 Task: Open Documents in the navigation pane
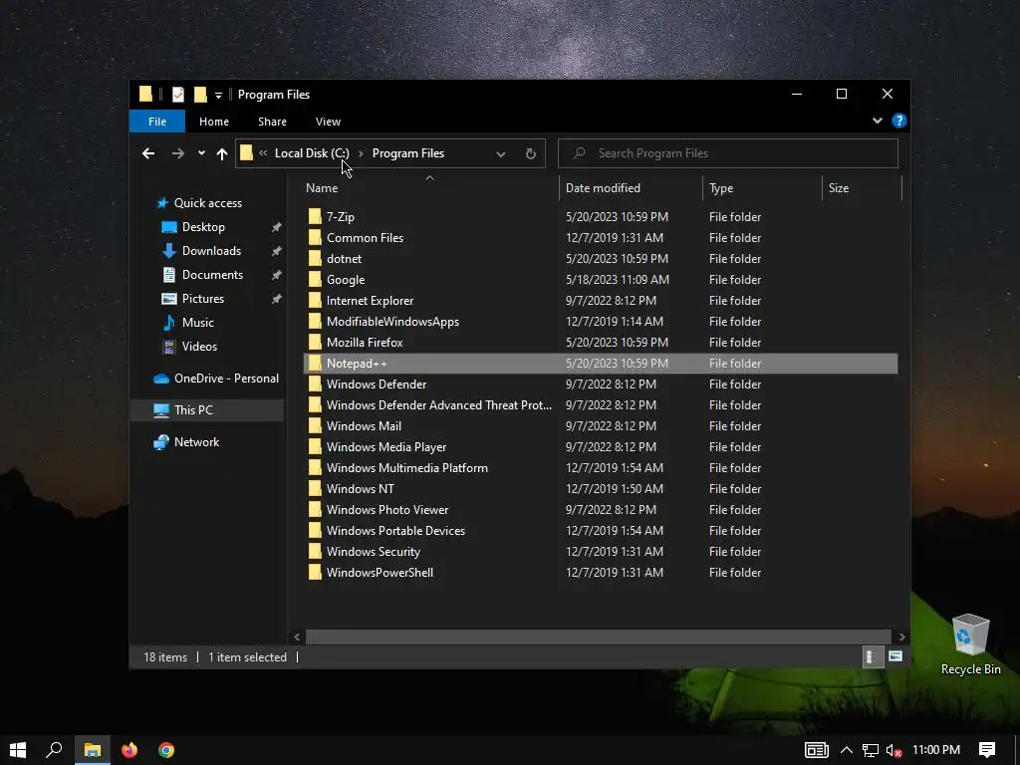click(213, 275)
